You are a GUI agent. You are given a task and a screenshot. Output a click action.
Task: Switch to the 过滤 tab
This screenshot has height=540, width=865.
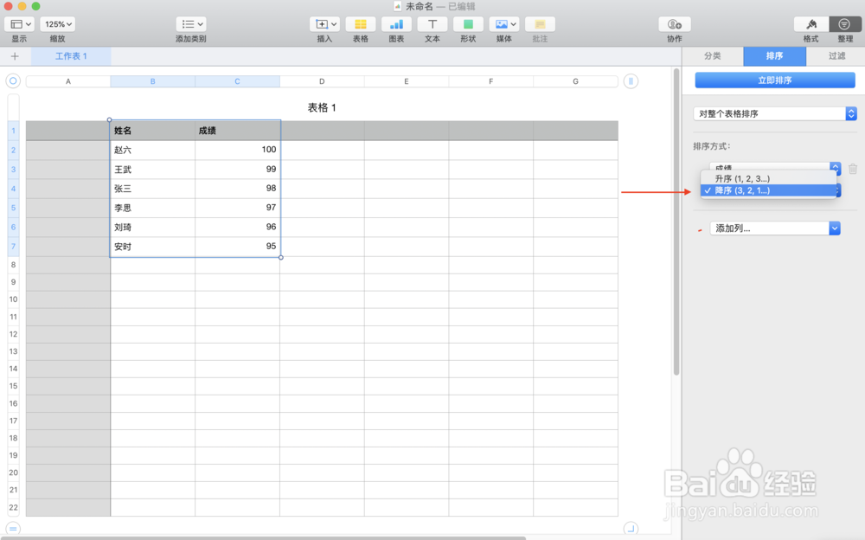[x=836, y=56]
